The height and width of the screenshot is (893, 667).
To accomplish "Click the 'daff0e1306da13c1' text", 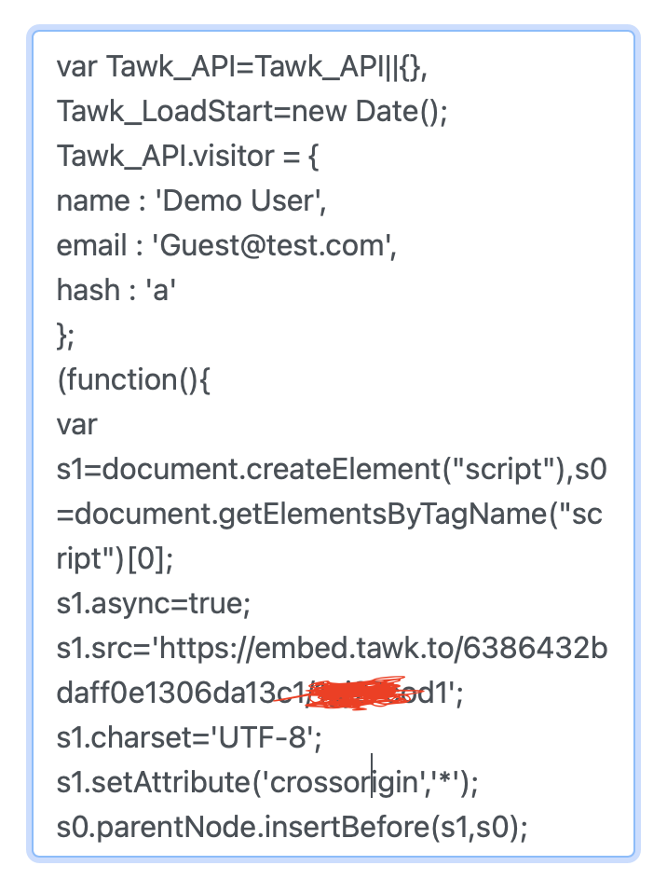I will (181, 694).
